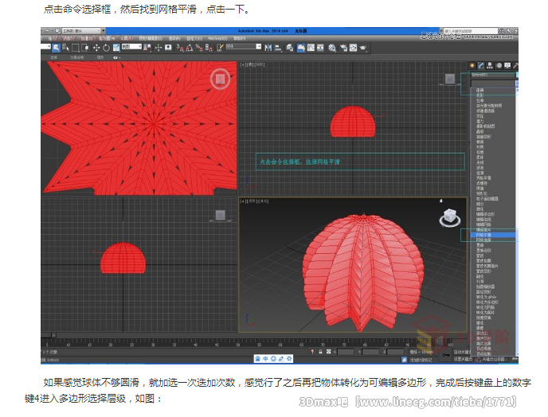Open the Material Editor
Viewport: 548px width, 417px height.
point(331,48)
